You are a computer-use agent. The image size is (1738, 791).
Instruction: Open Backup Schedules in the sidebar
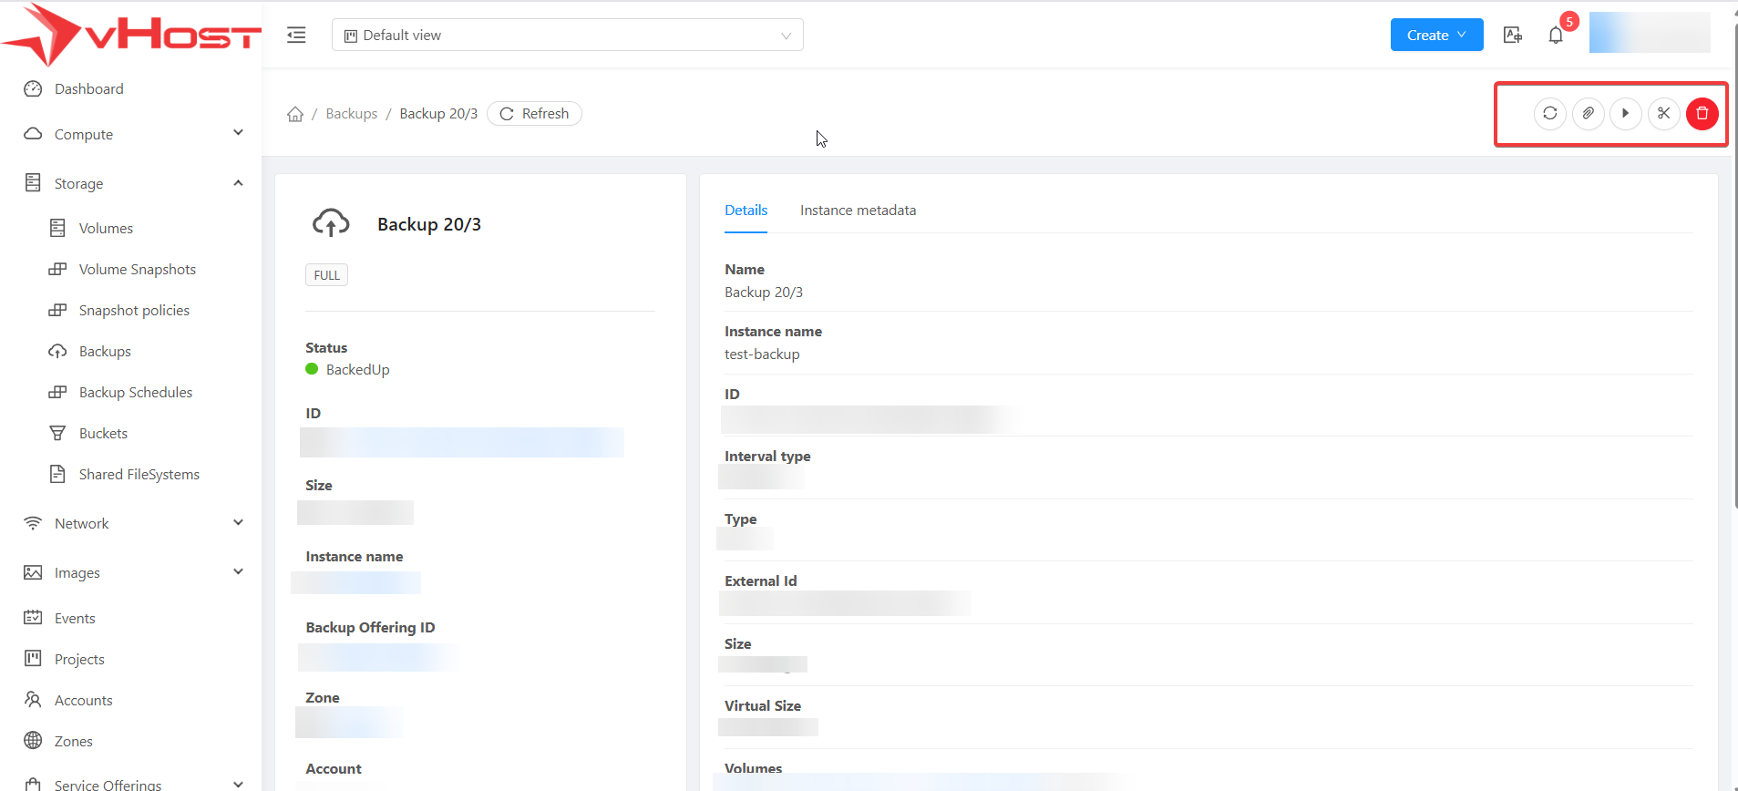136,393
